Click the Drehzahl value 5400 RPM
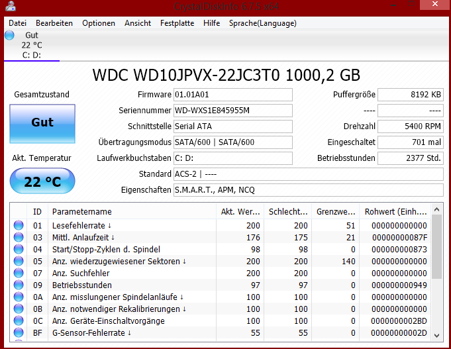 [411, 126]
